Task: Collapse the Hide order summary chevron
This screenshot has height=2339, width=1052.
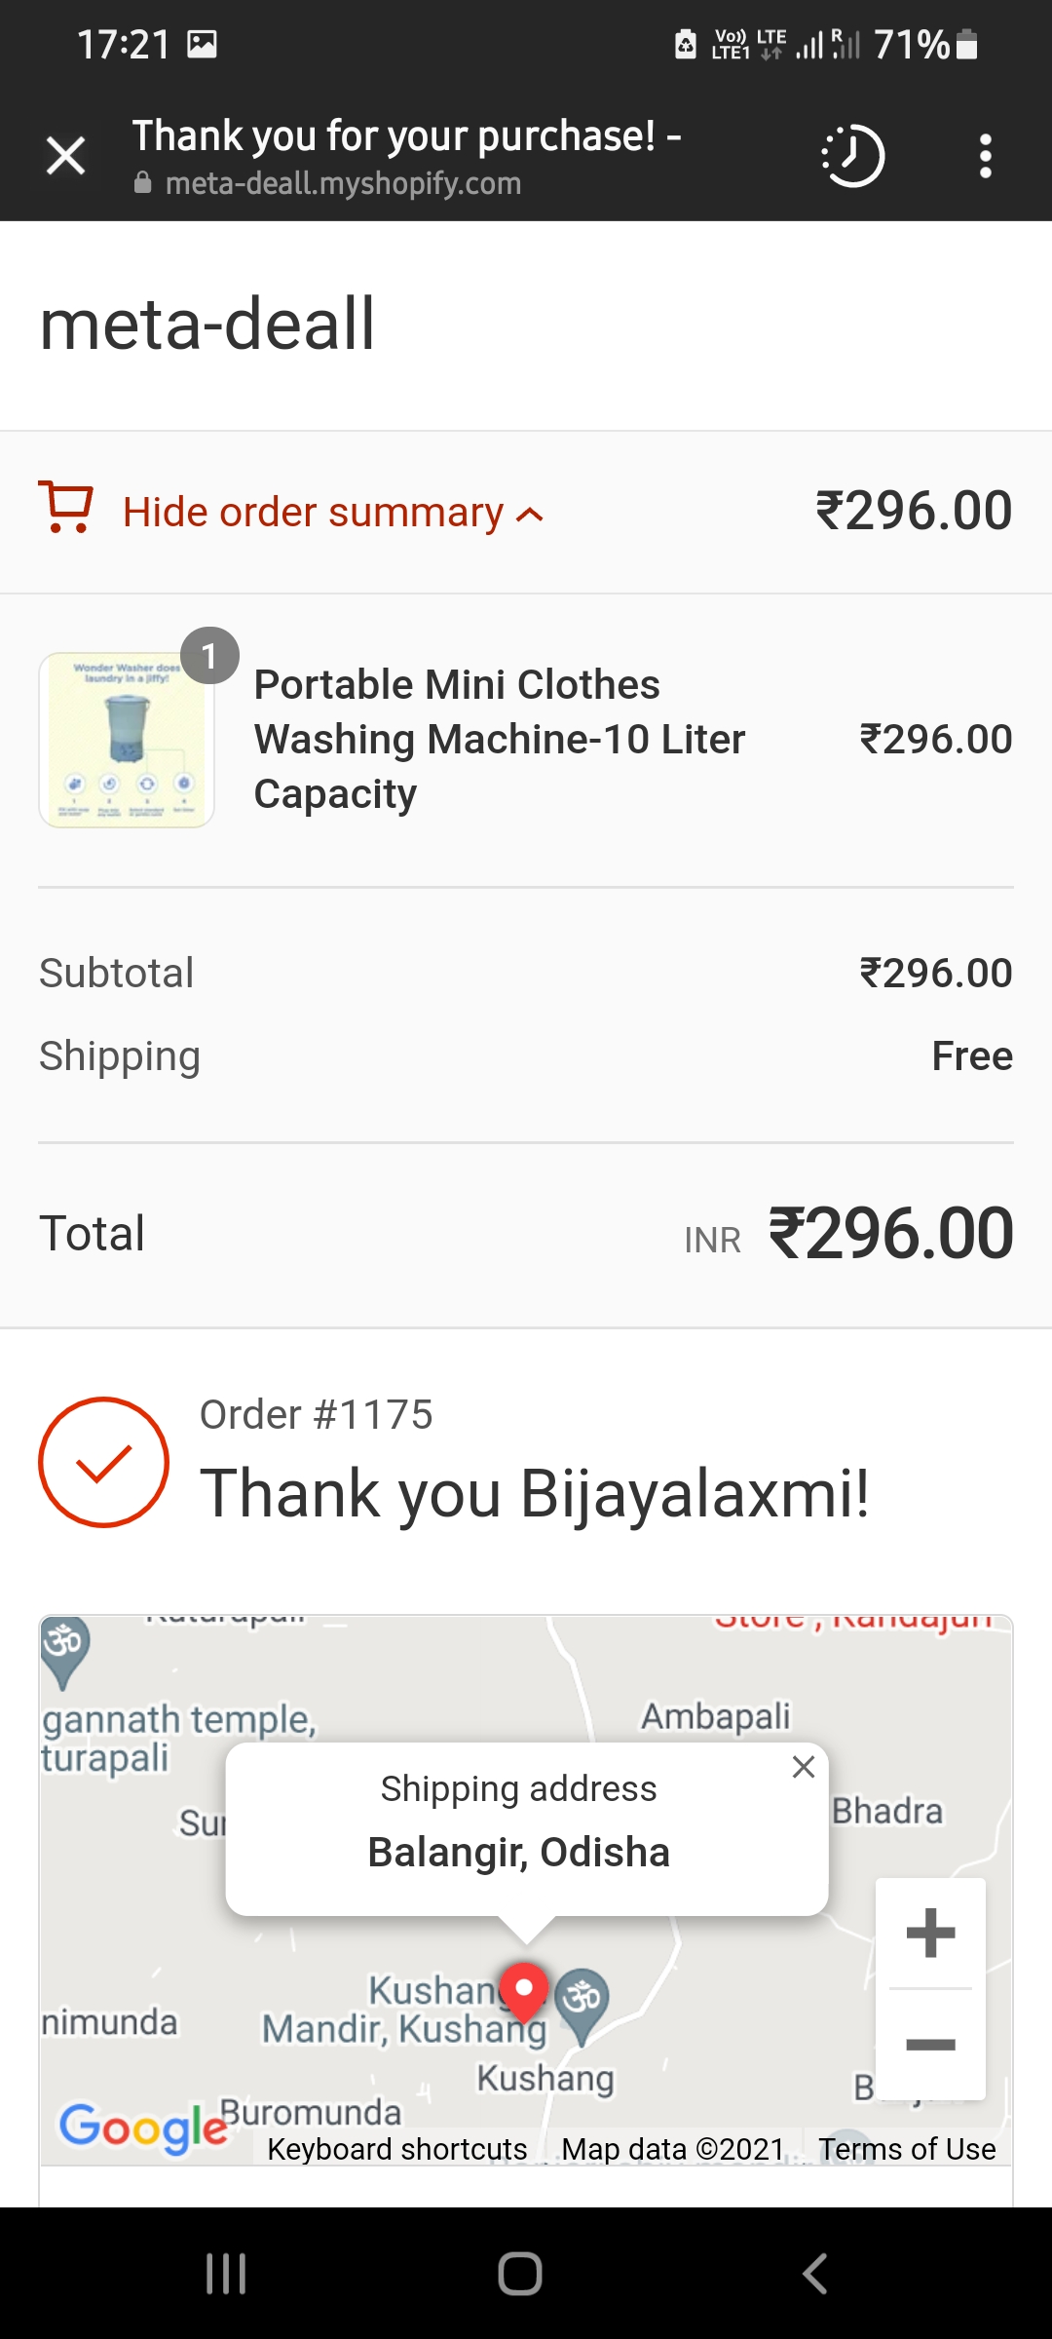Action: tap(529, 515)
